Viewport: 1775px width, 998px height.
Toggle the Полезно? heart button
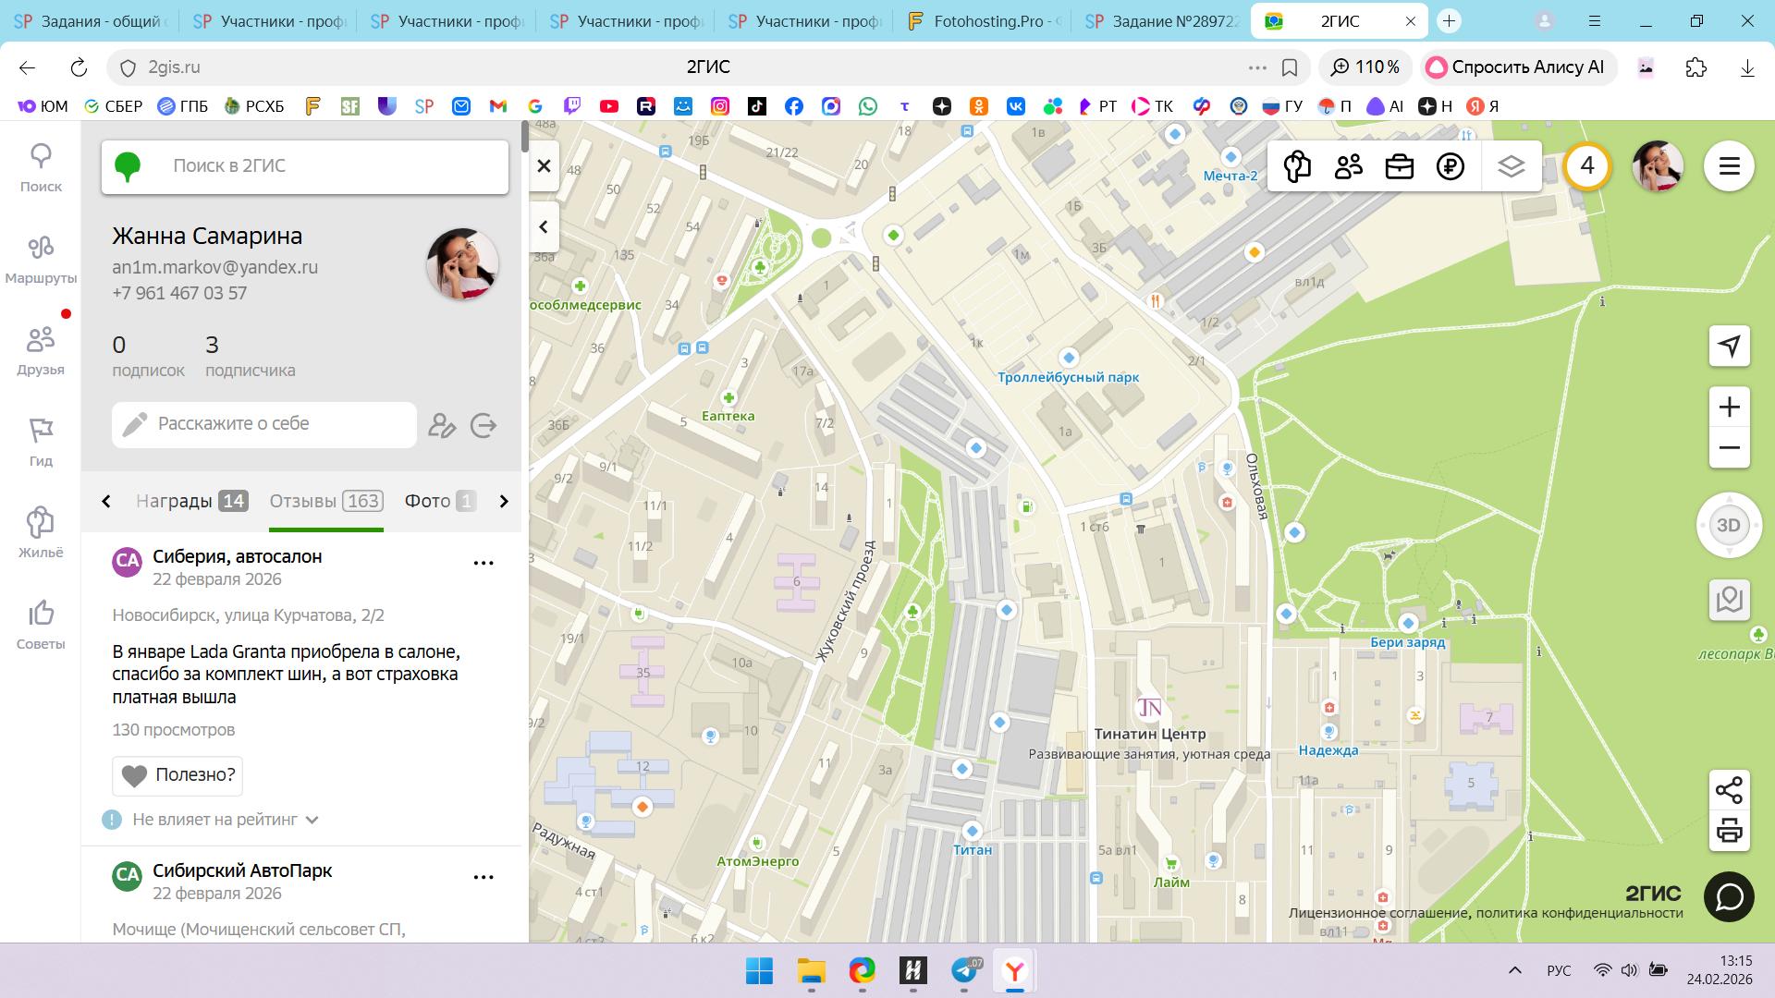click(x=177, y=775)
